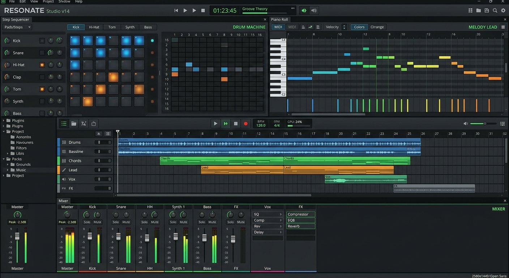509x278 pixels.
Task: Disable the orange Hi-Hat row checkbox
Action: 42,65
